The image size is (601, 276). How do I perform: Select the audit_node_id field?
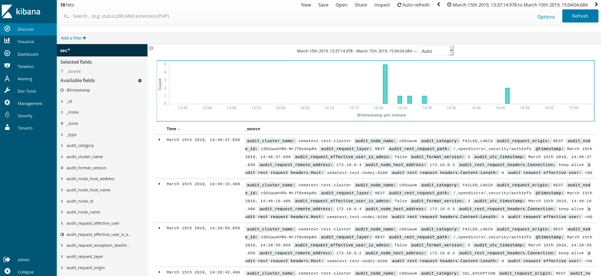click(80, 201)
